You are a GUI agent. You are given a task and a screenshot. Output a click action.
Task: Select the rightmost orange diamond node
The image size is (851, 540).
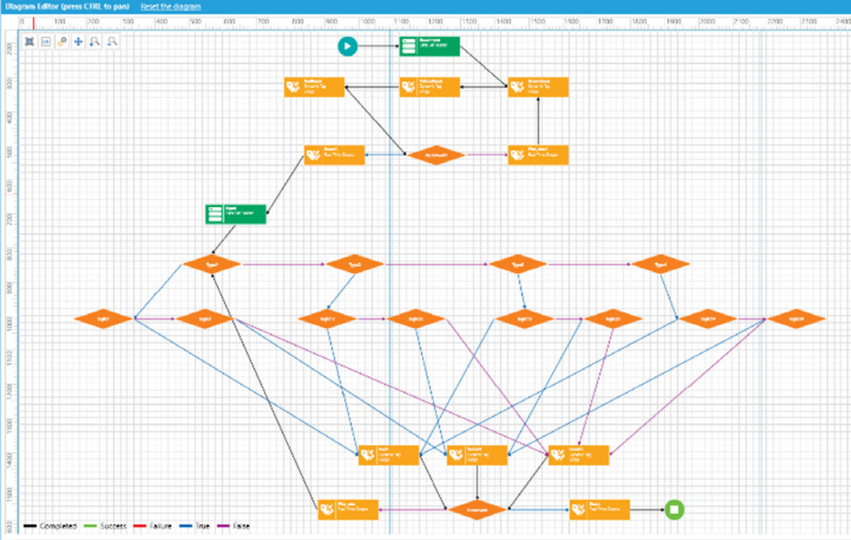pyautogui.click(x=796, y=319)
